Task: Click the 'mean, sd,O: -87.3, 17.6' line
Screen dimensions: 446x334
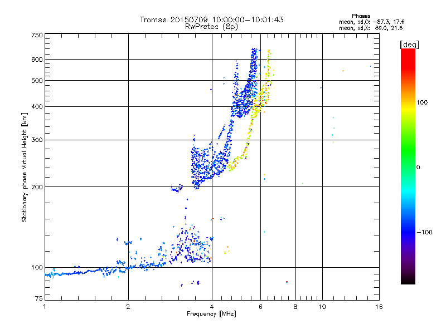Action: click(371, 22)
